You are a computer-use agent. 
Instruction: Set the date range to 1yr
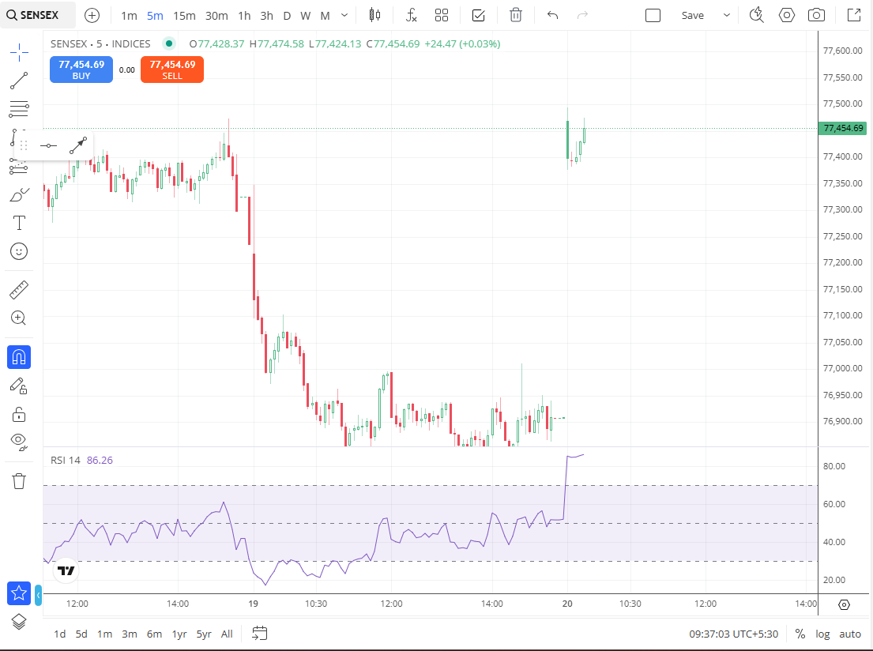click(x=179, y=634)
